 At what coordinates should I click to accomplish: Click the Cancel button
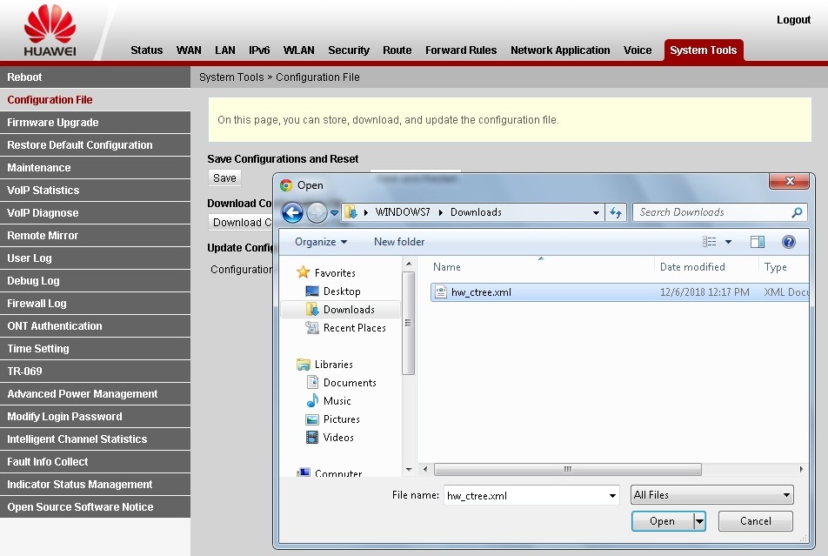click(755, 521)
